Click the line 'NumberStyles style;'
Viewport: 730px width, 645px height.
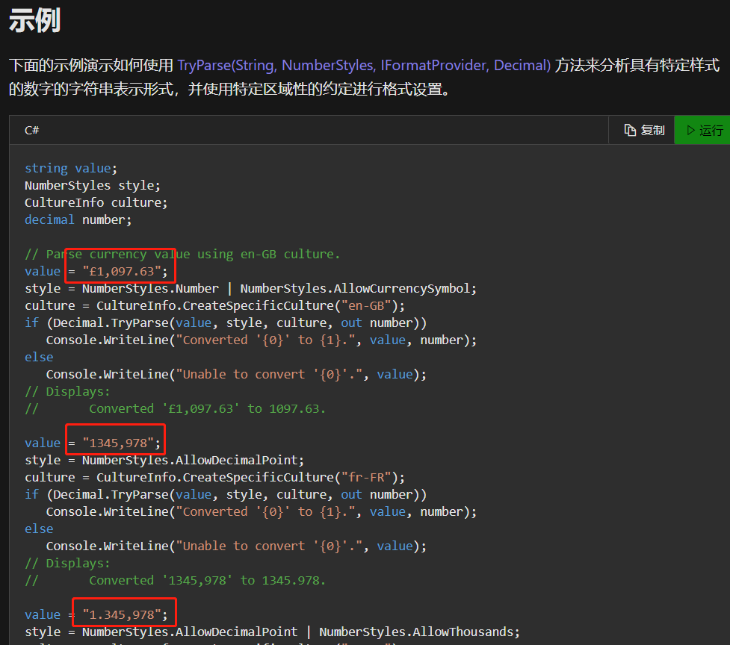[x=92, y=185]
